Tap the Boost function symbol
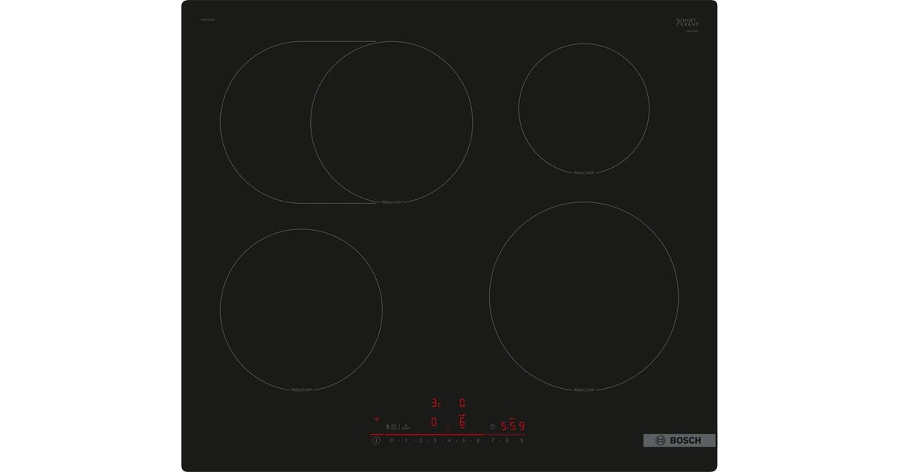The width and height of the screenshot is (899, 472). click(406, 426)
